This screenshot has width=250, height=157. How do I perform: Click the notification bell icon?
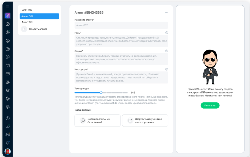(x=8, y=143)
